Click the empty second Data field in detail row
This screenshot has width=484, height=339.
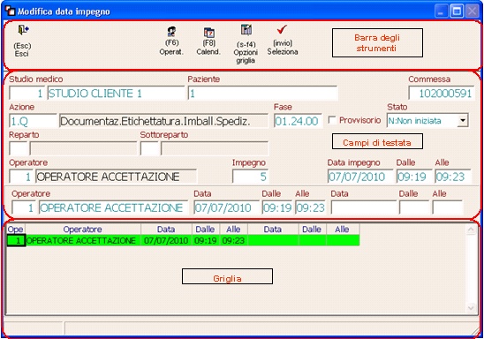point(364,207)
